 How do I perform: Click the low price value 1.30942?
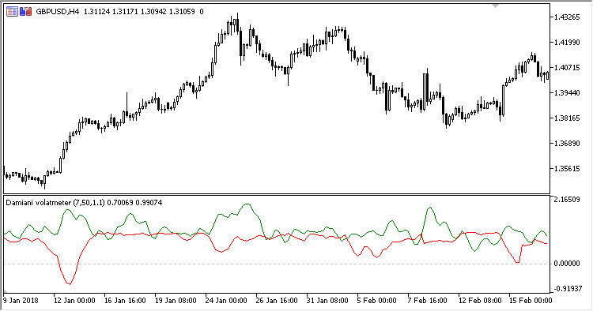point(153,12)
